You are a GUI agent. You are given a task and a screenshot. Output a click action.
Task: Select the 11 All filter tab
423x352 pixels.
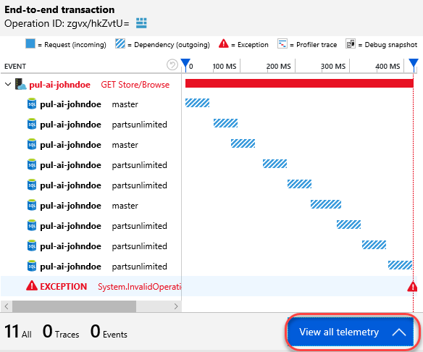(18, 332)
